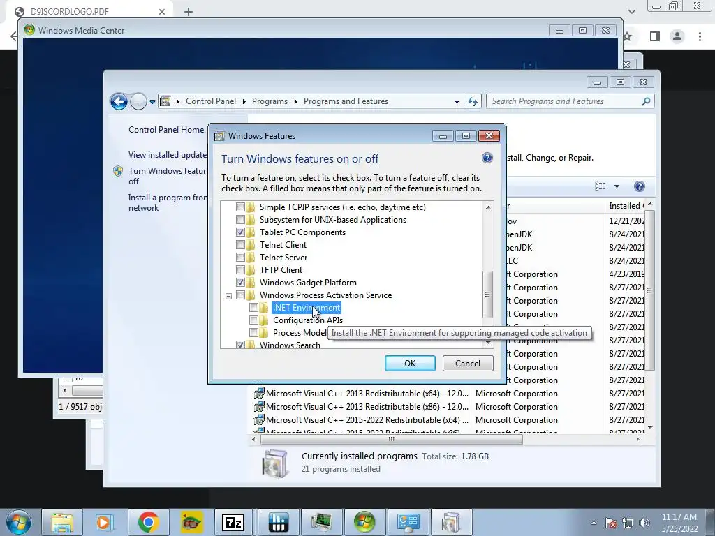Viewport: 715px width, 536px height.
Task: Open the circuit-board monitor taskbar icon
Action: (321, 522)
